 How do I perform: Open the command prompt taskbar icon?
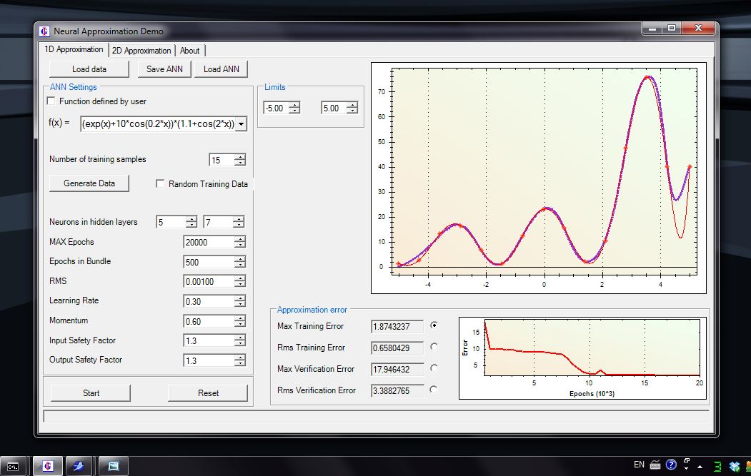[14, 466]
